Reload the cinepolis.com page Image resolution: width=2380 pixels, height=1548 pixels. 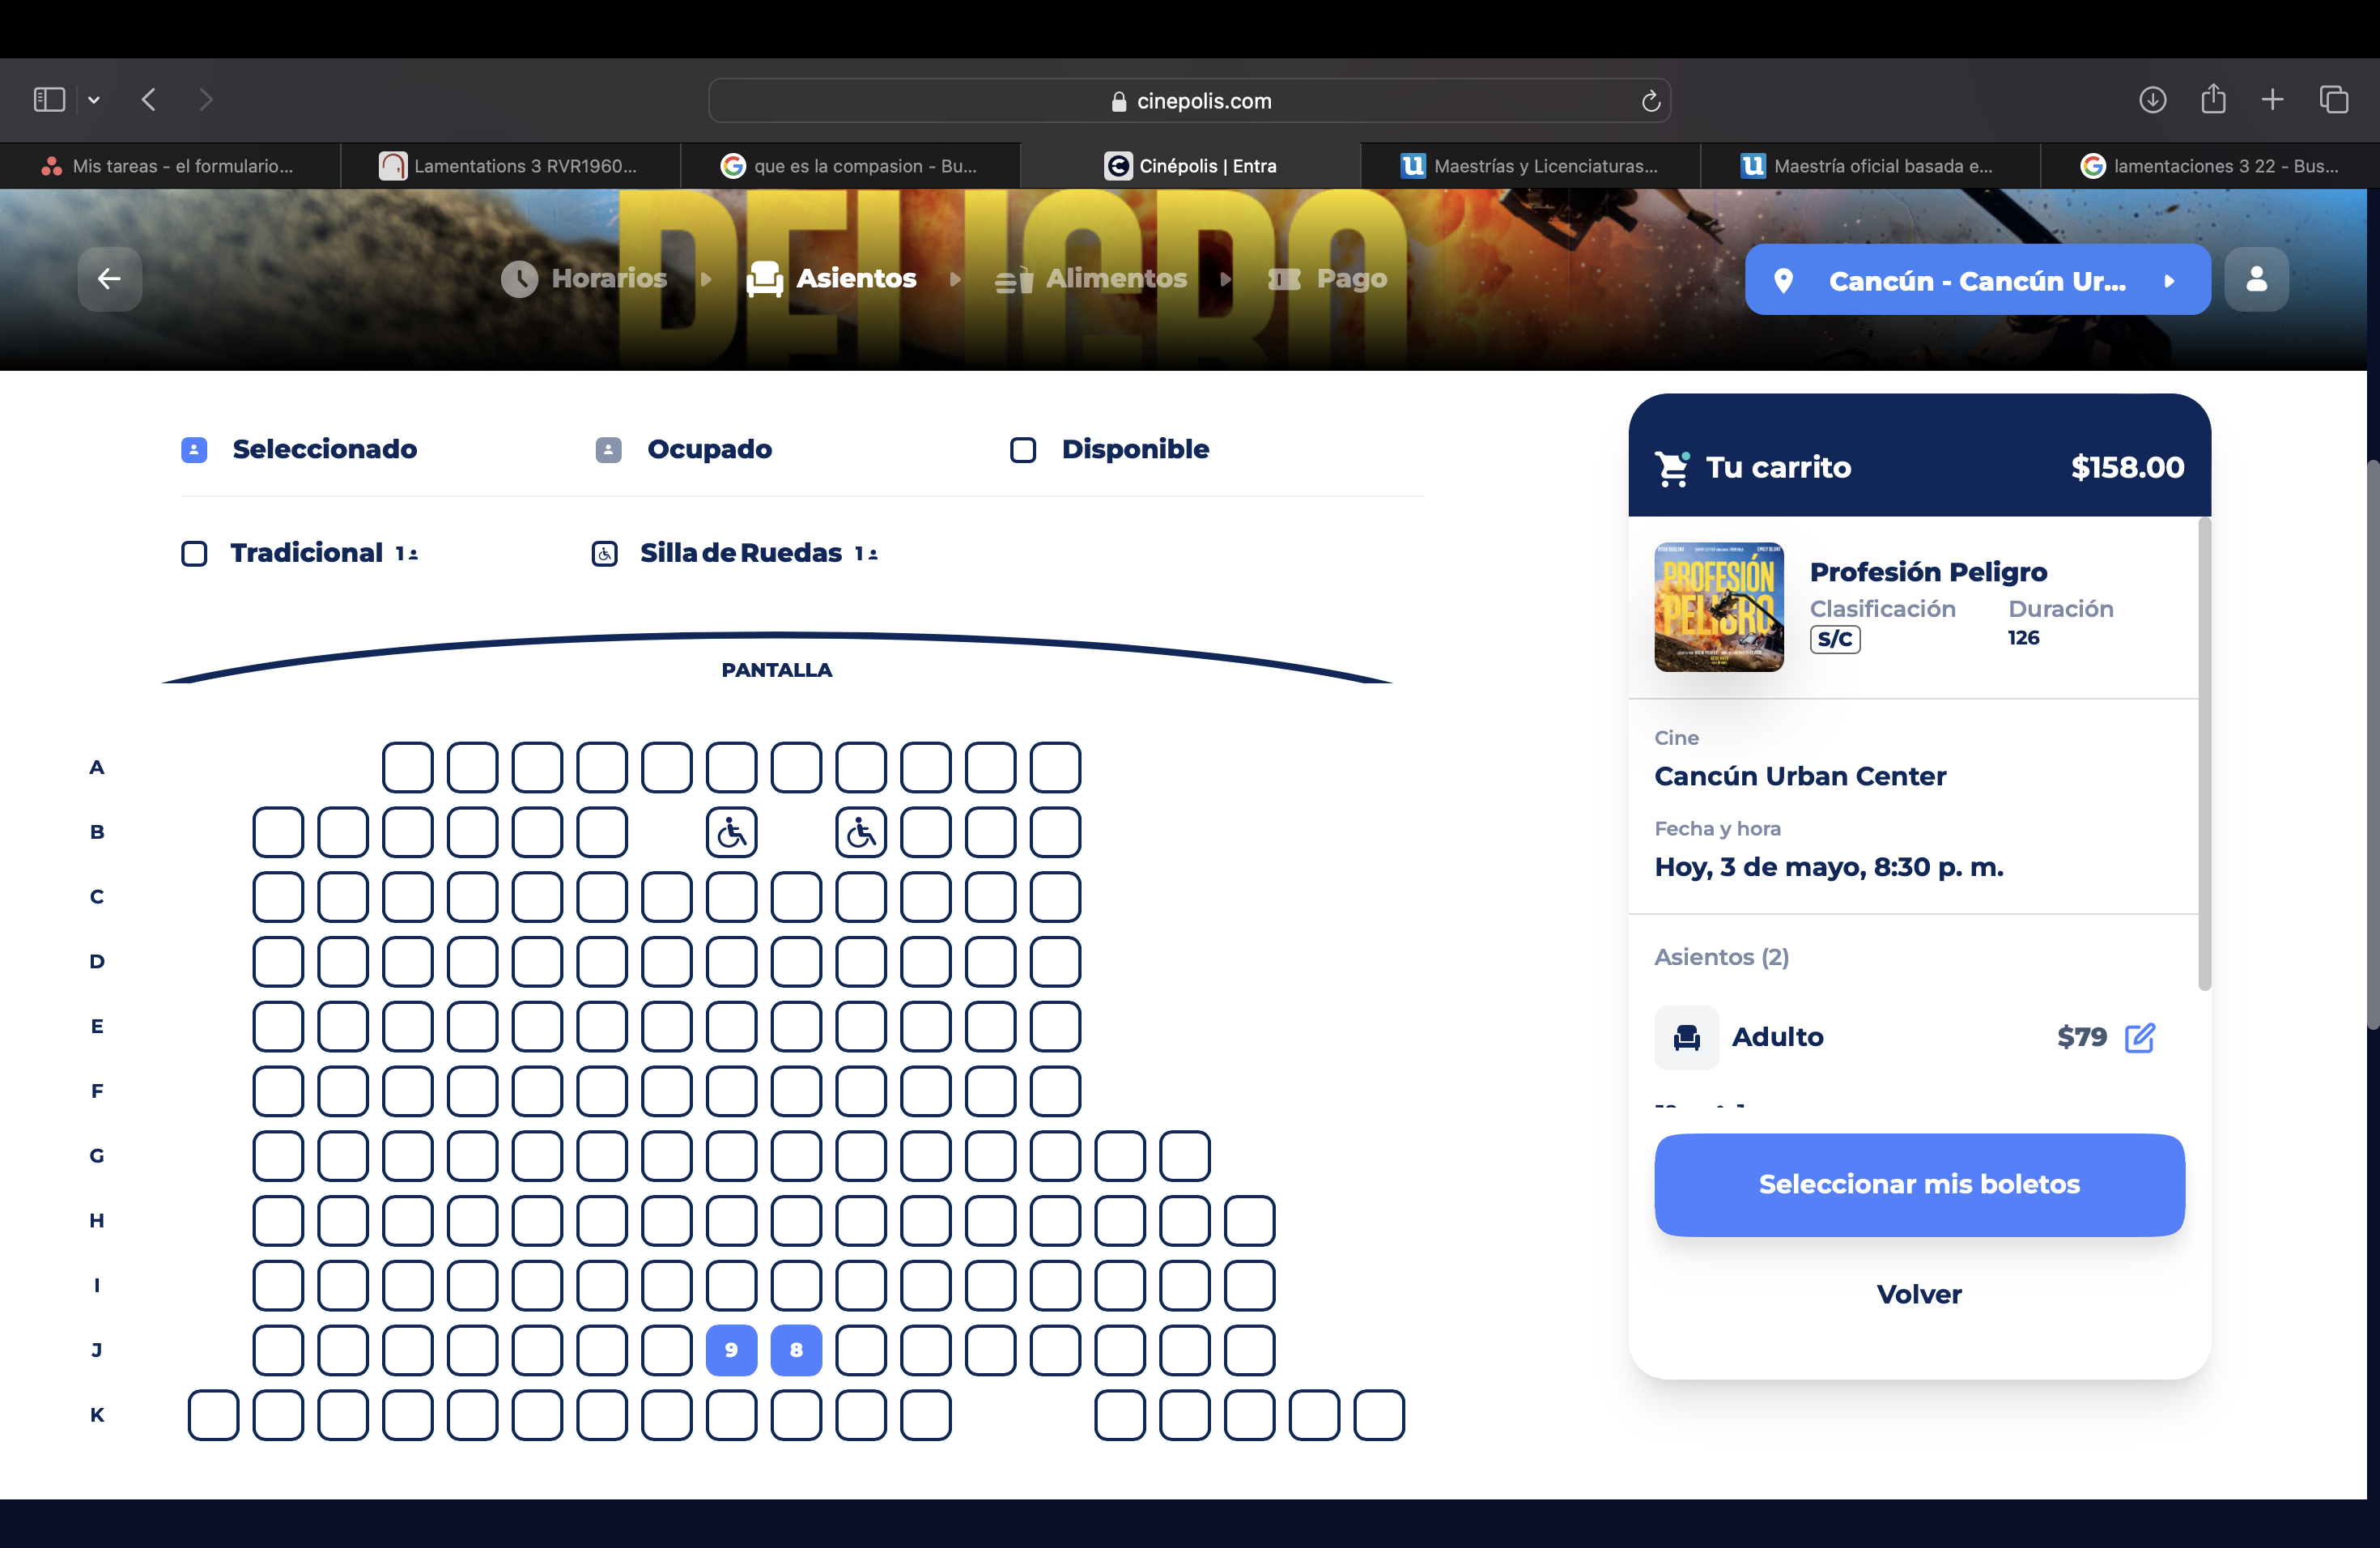1650,101
